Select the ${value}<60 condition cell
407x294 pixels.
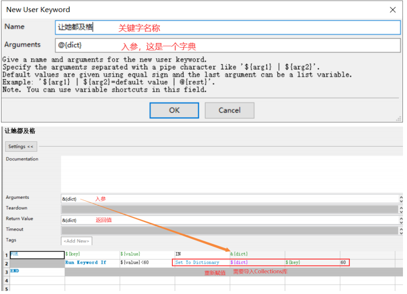click(147, 263)
